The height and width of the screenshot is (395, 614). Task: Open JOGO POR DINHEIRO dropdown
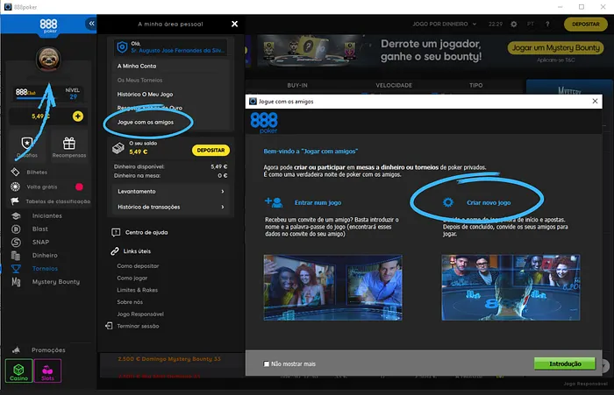445,25
